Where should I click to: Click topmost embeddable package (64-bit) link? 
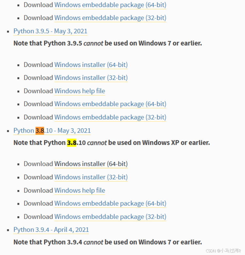pyautogui.click(x=110, y=5)
